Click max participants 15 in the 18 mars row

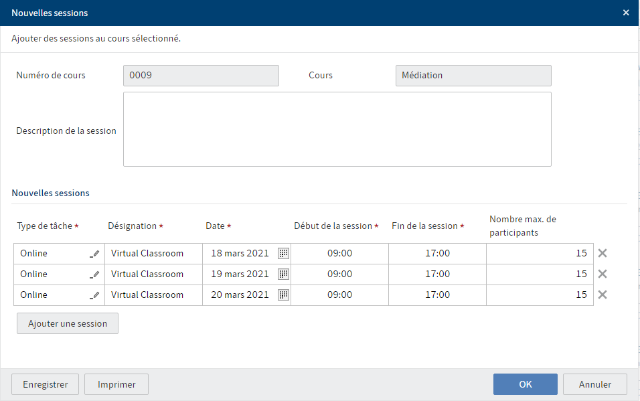point(540,254)
